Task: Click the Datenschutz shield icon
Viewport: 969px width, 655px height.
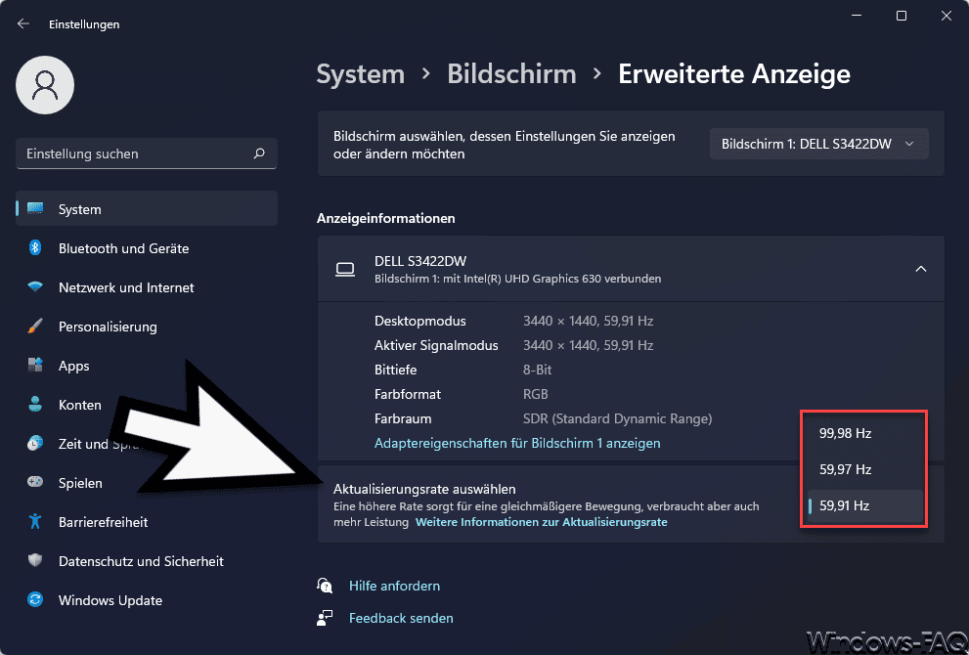Action: point(35,560)
